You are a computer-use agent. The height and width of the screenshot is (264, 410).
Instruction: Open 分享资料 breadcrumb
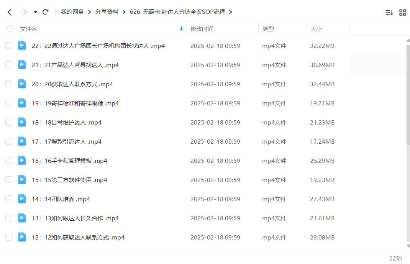point(107,12)
